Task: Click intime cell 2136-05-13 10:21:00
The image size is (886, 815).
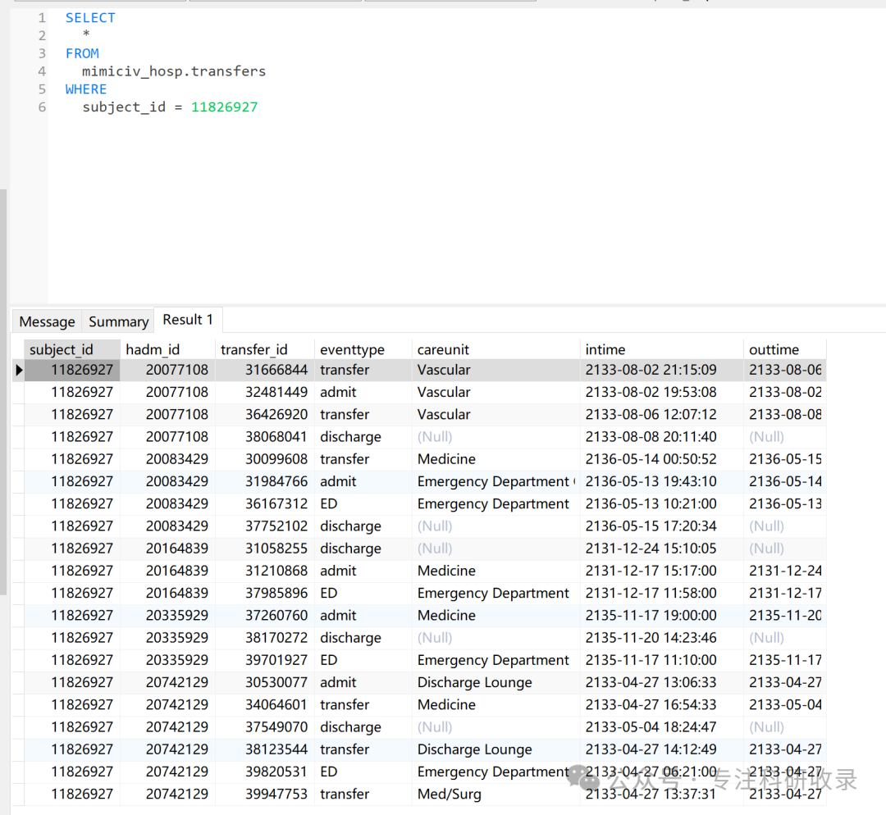Action: coord(662,503)
